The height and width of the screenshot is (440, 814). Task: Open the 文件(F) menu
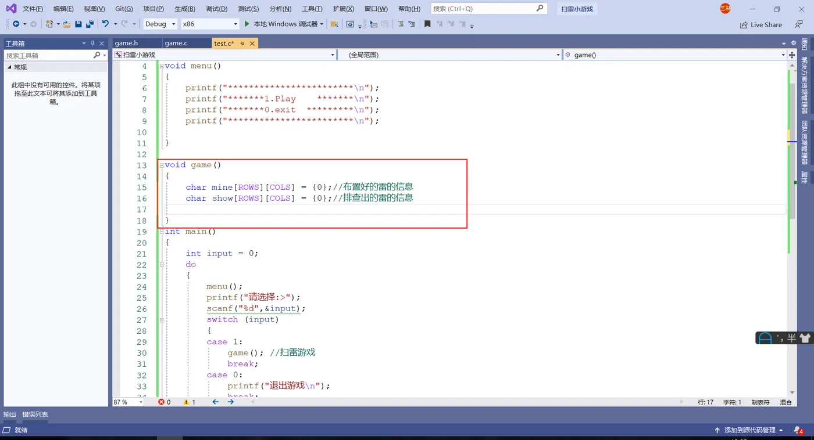tap(33, 9)
